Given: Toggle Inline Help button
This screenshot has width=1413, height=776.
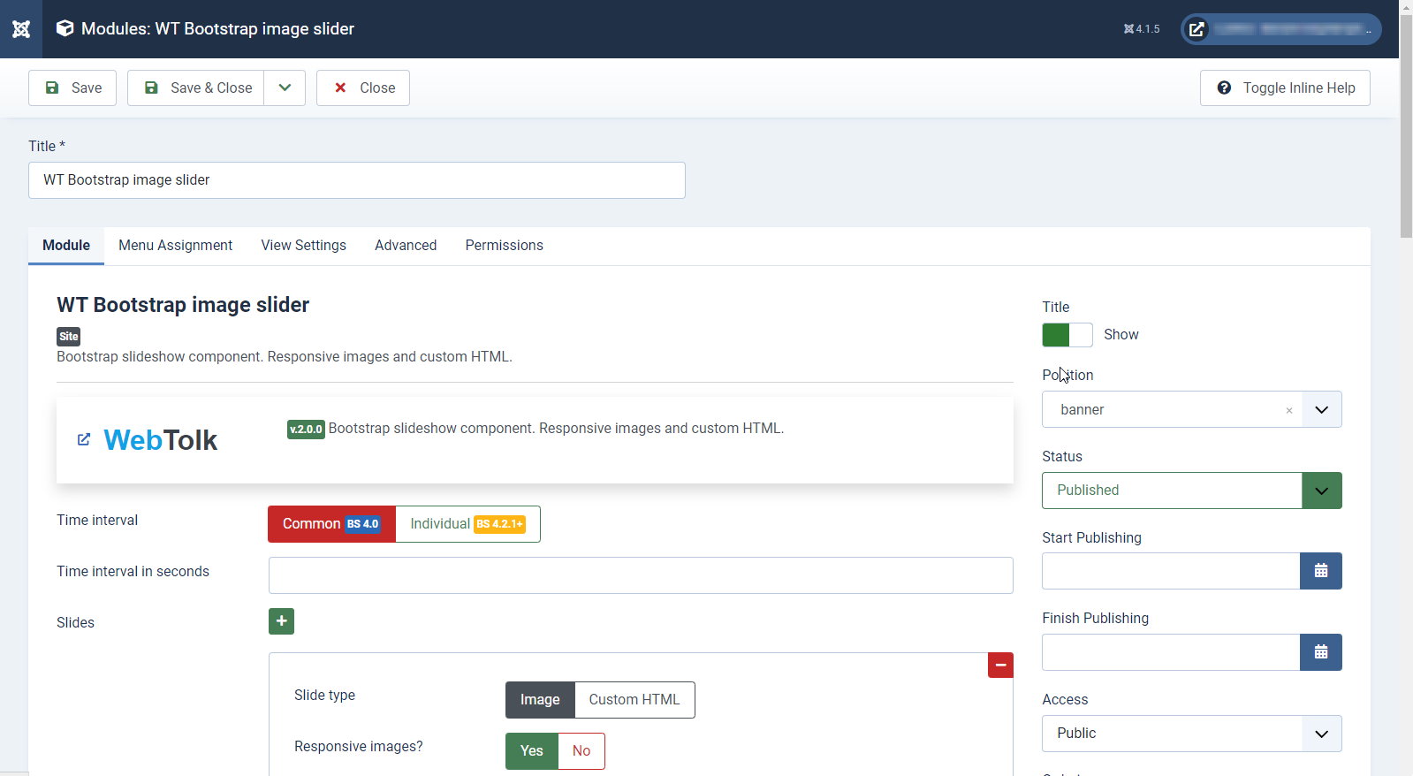Looking at the screenshot, I should tap(1285, 87).
